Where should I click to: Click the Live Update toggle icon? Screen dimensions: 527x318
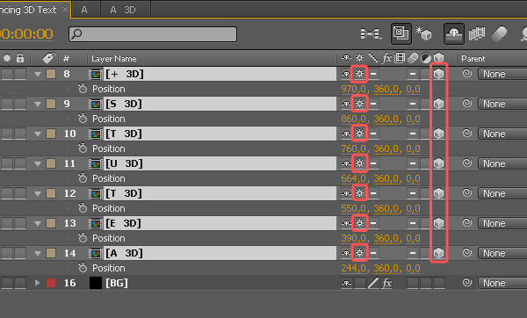tap(401, 33)
